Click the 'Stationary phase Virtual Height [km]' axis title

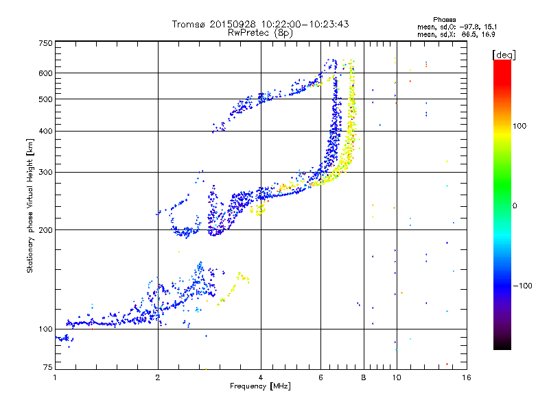point(30,206)
